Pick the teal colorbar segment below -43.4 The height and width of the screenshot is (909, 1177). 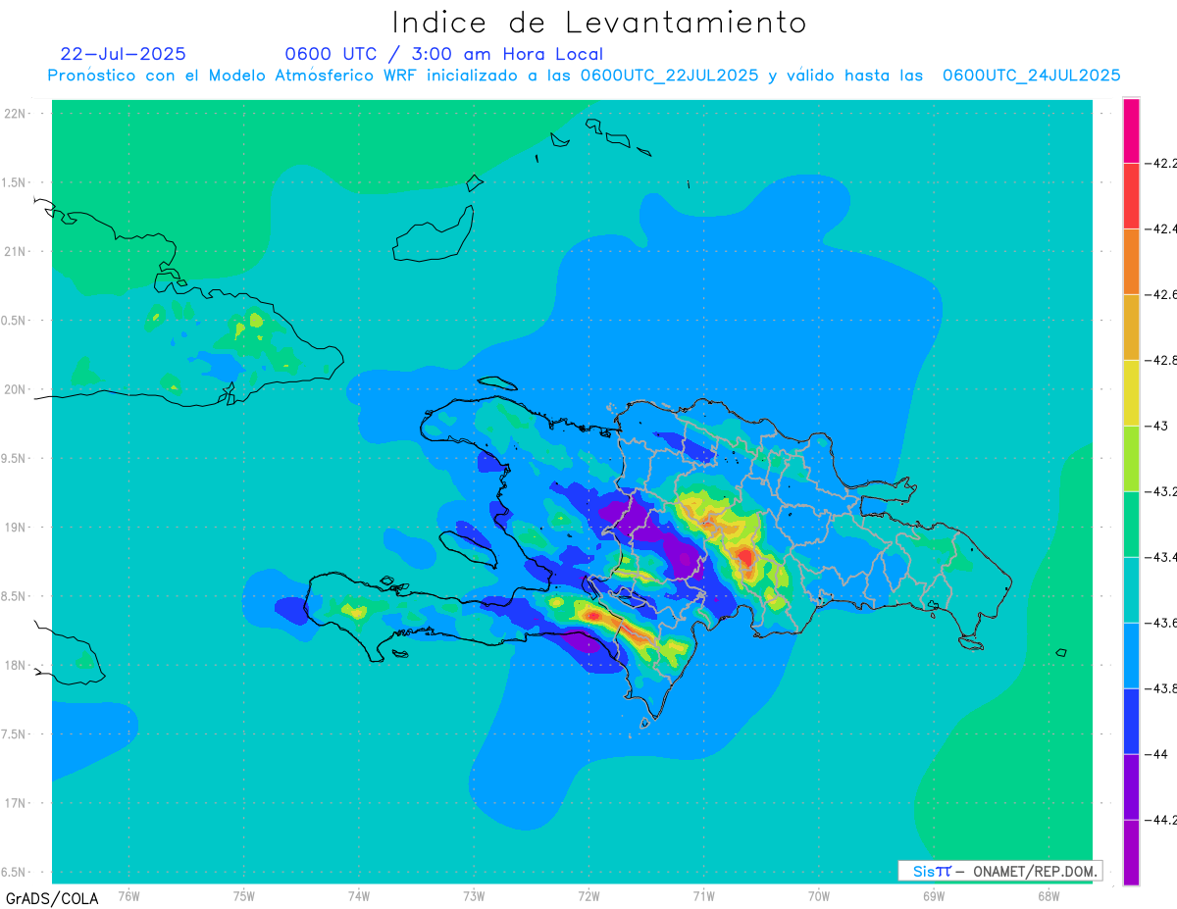(1131, 589)
